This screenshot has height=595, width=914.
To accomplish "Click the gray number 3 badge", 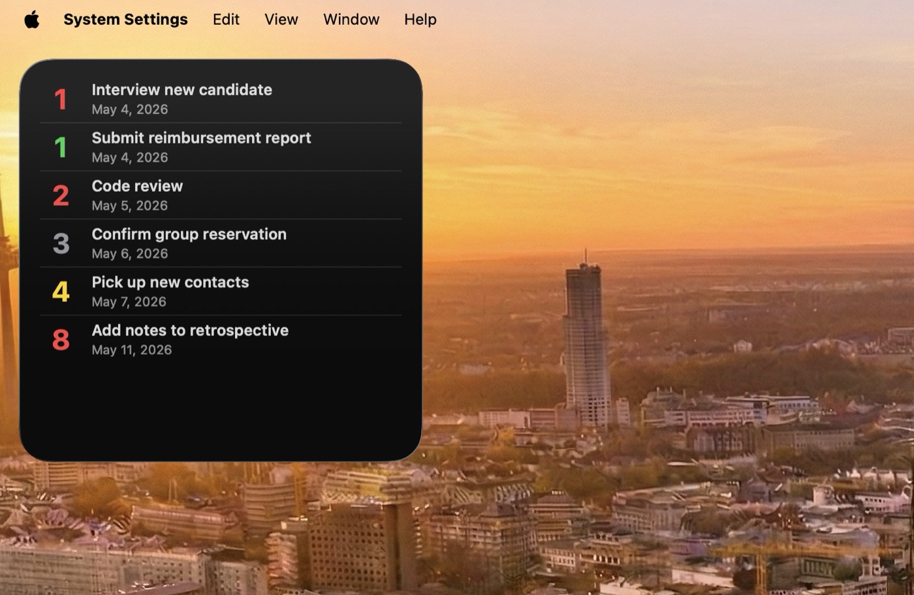I will click(61, 244).
